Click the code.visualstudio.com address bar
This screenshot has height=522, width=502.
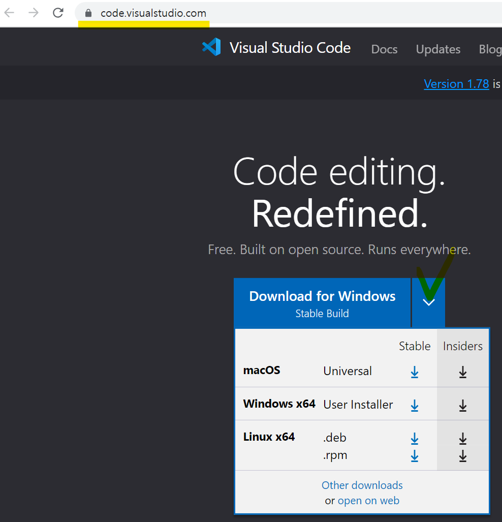pyautogui.click(x=288, y=13)
